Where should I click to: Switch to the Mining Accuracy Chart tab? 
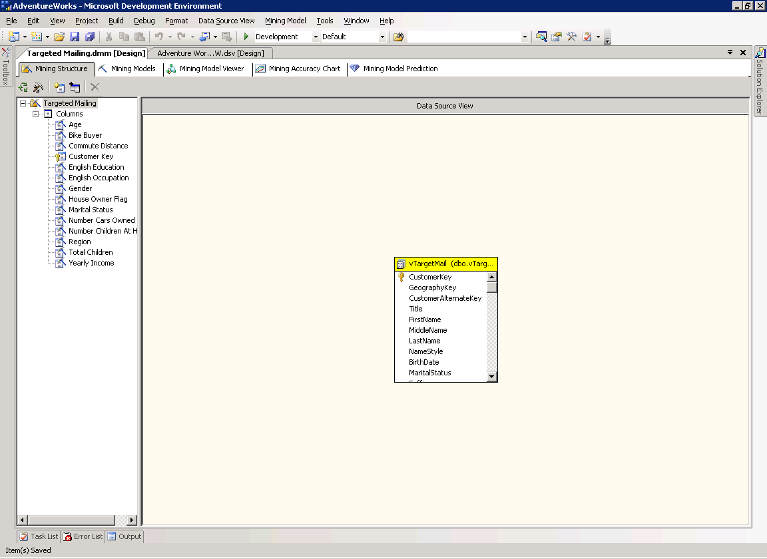point(298,69)
